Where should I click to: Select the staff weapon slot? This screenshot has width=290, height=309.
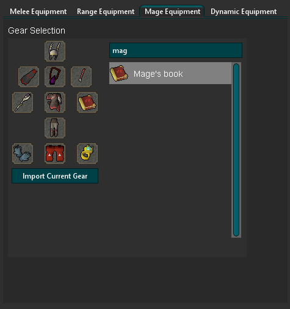click(x=23, y=102)
